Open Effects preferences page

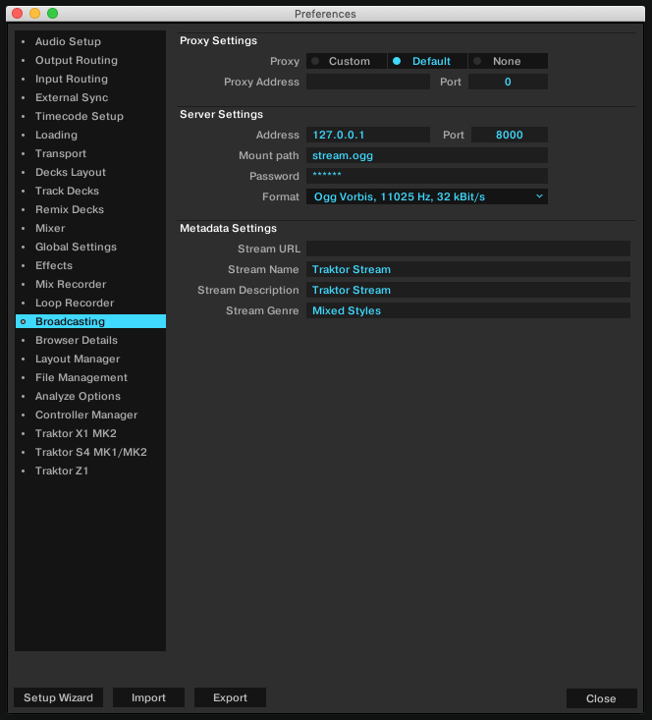click(x=90, y=265)
